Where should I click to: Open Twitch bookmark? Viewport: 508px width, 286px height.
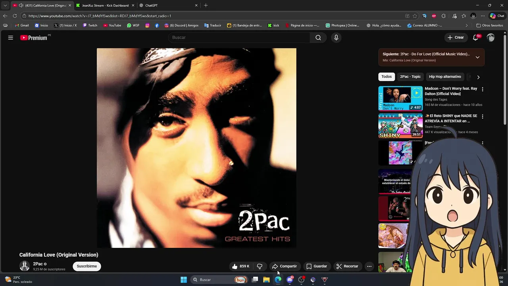pos(90,25)
